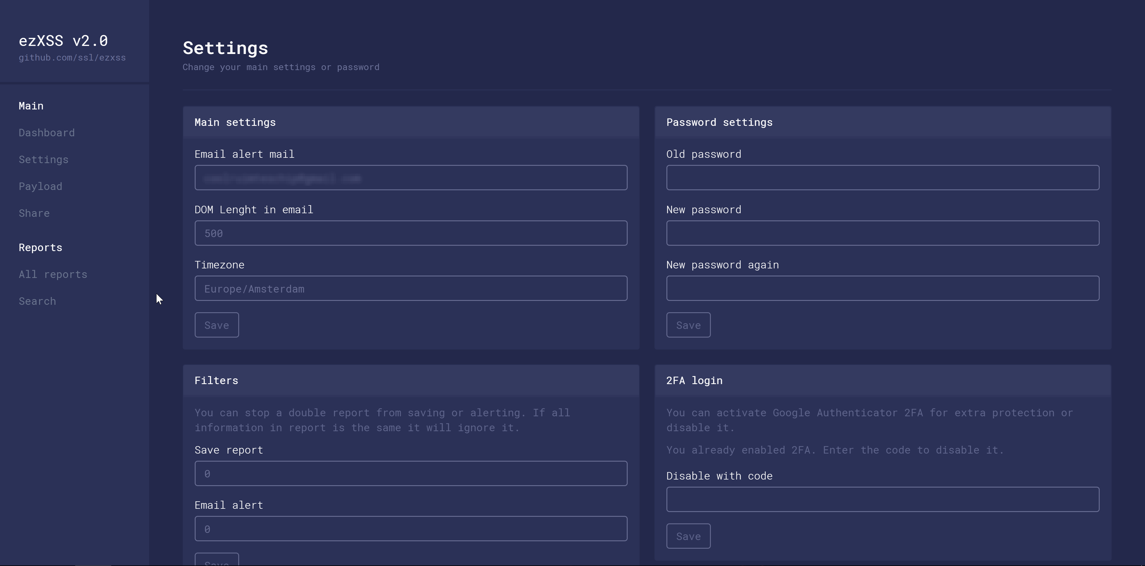Image resolution: width=1145 pixels, height=566 pixels.
Task: Click the Share navigation icon
Action: (34, 213)
